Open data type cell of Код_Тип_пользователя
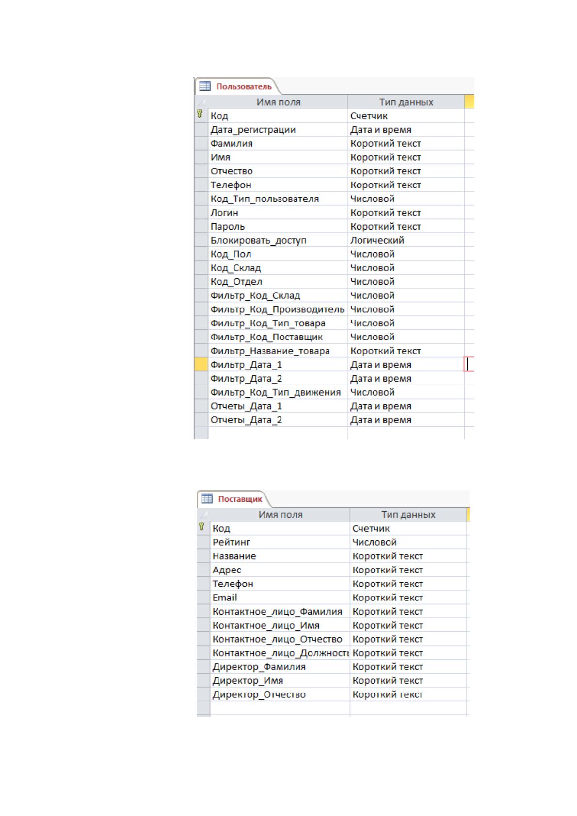The image size is (577, 816). point(406,199)
